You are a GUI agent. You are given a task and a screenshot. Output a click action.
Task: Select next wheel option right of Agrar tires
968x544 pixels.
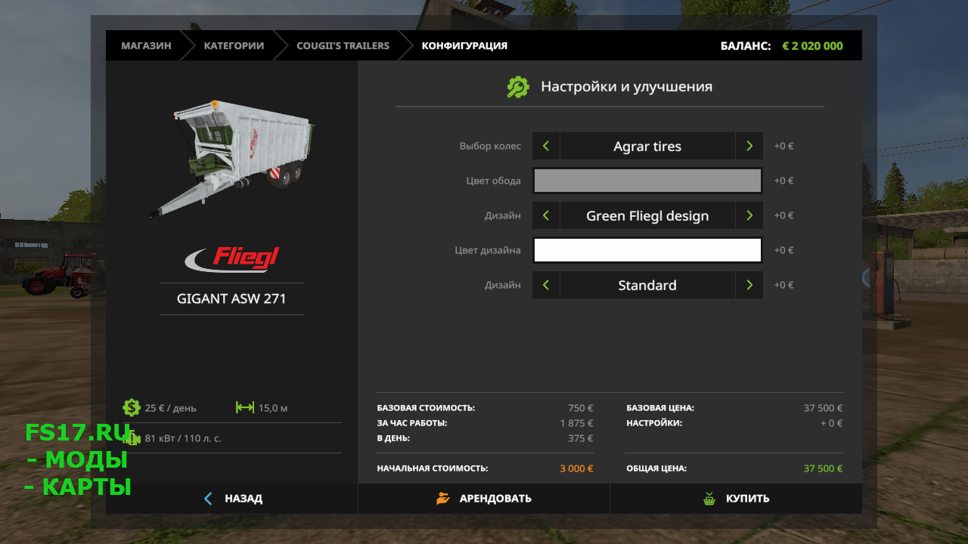click(749, 146)
